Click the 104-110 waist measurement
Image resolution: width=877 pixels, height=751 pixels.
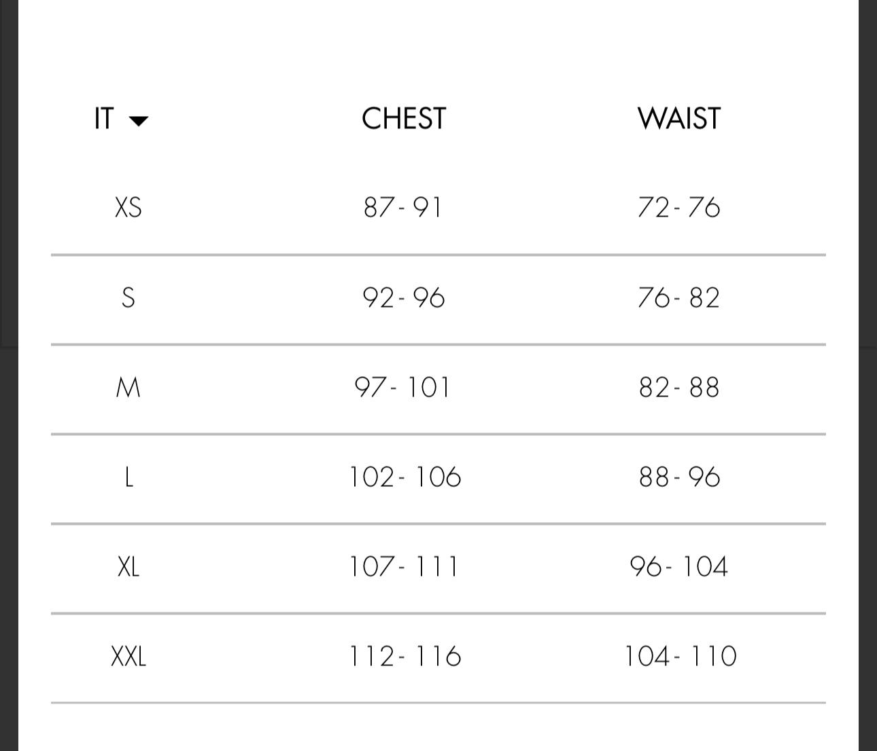(680, 657)
